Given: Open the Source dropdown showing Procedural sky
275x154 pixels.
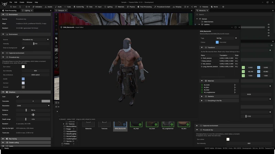Looking at the screenshot, I should pyautogui.click(x=35, y=40).
